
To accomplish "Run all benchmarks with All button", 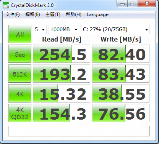I will [20, 34].
